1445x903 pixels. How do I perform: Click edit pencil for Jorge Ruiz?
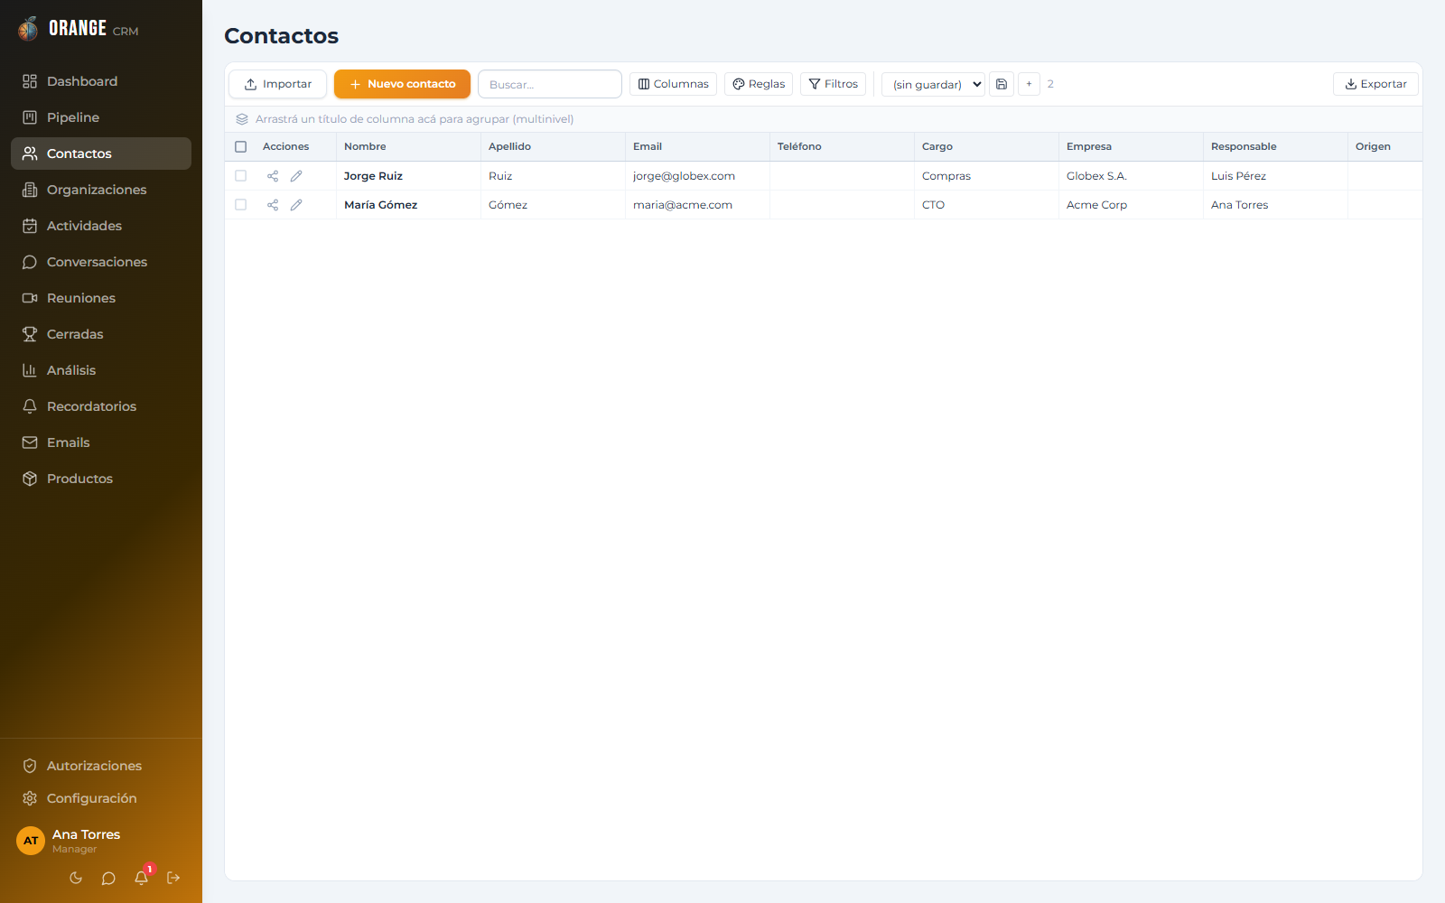[x=296, y=176]
